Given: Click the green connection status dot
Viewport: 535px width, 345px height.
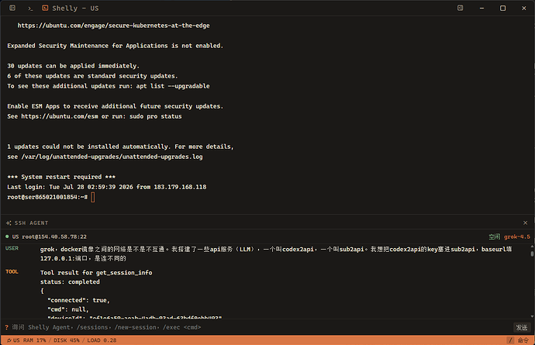Looking at the screenshot, I should click(x=7, y=236).
